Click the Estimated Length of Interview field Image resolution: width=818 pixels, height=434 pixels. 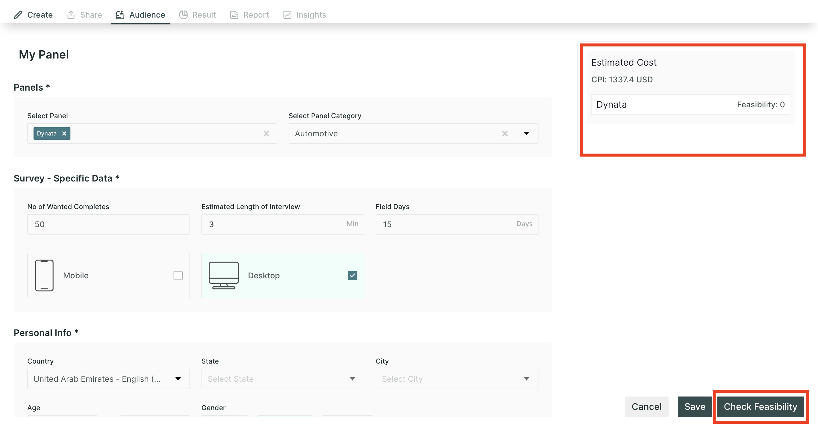tap(282, 224)
